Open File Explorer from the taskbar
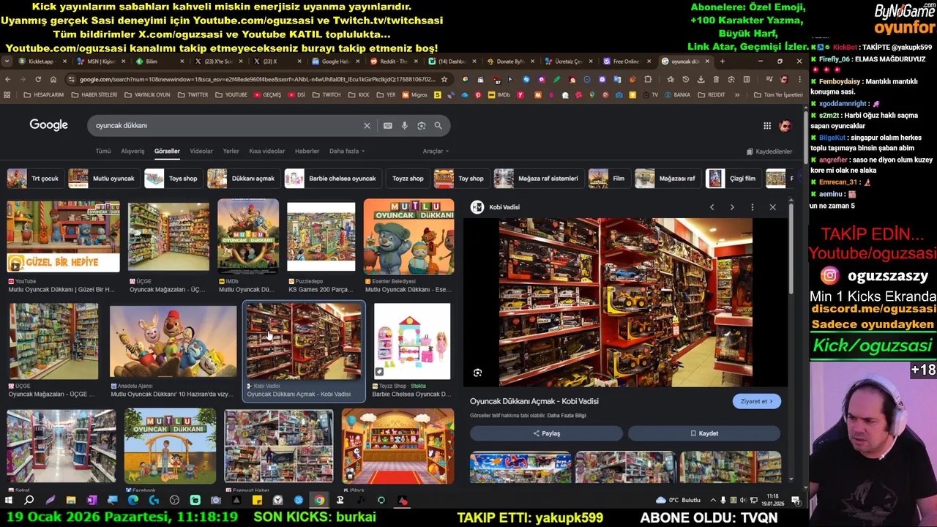This screenshot has width=937, height=527. click(70, 501)
